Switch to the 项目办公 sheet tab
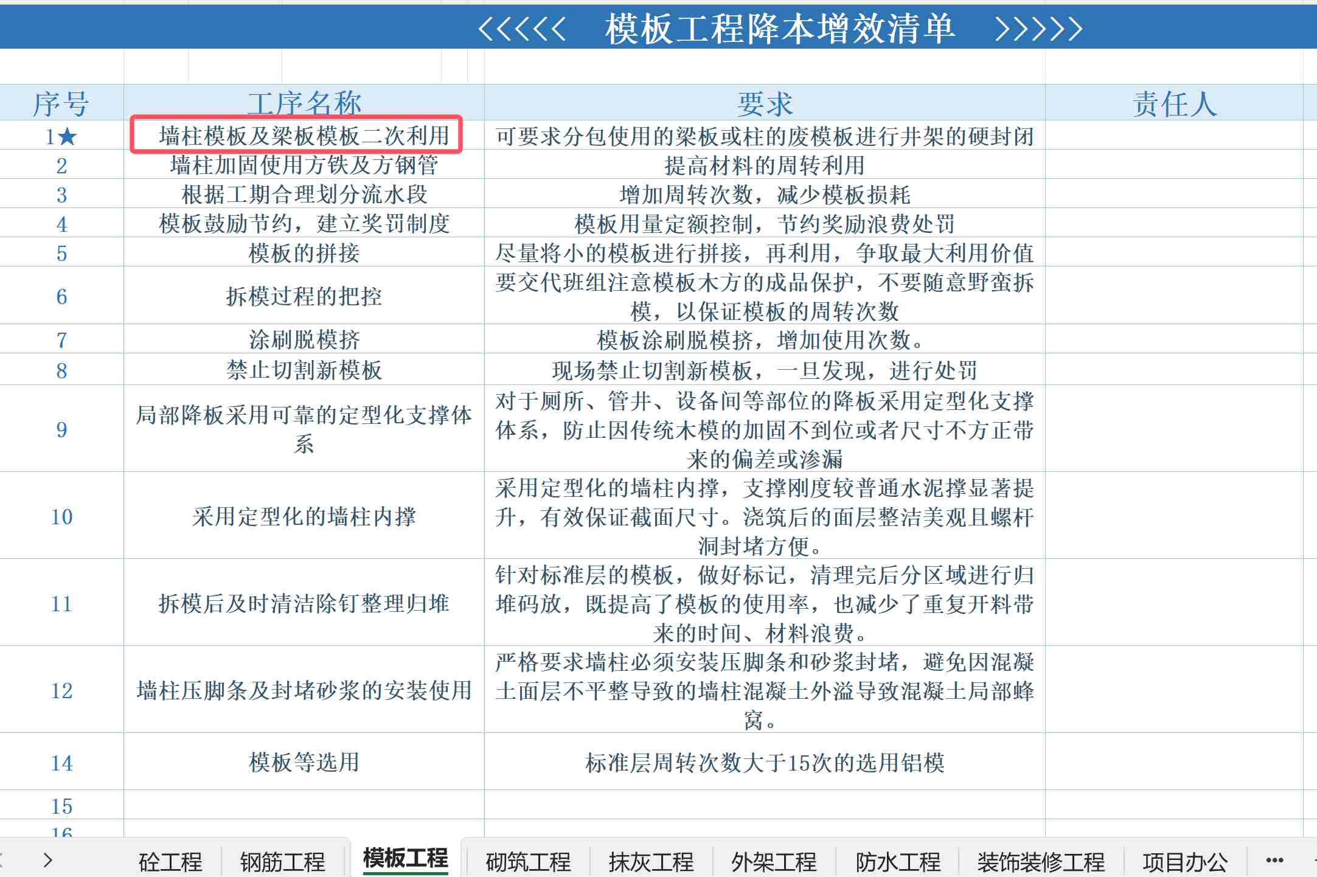The image size is (1317, 877). (1184, 862)
